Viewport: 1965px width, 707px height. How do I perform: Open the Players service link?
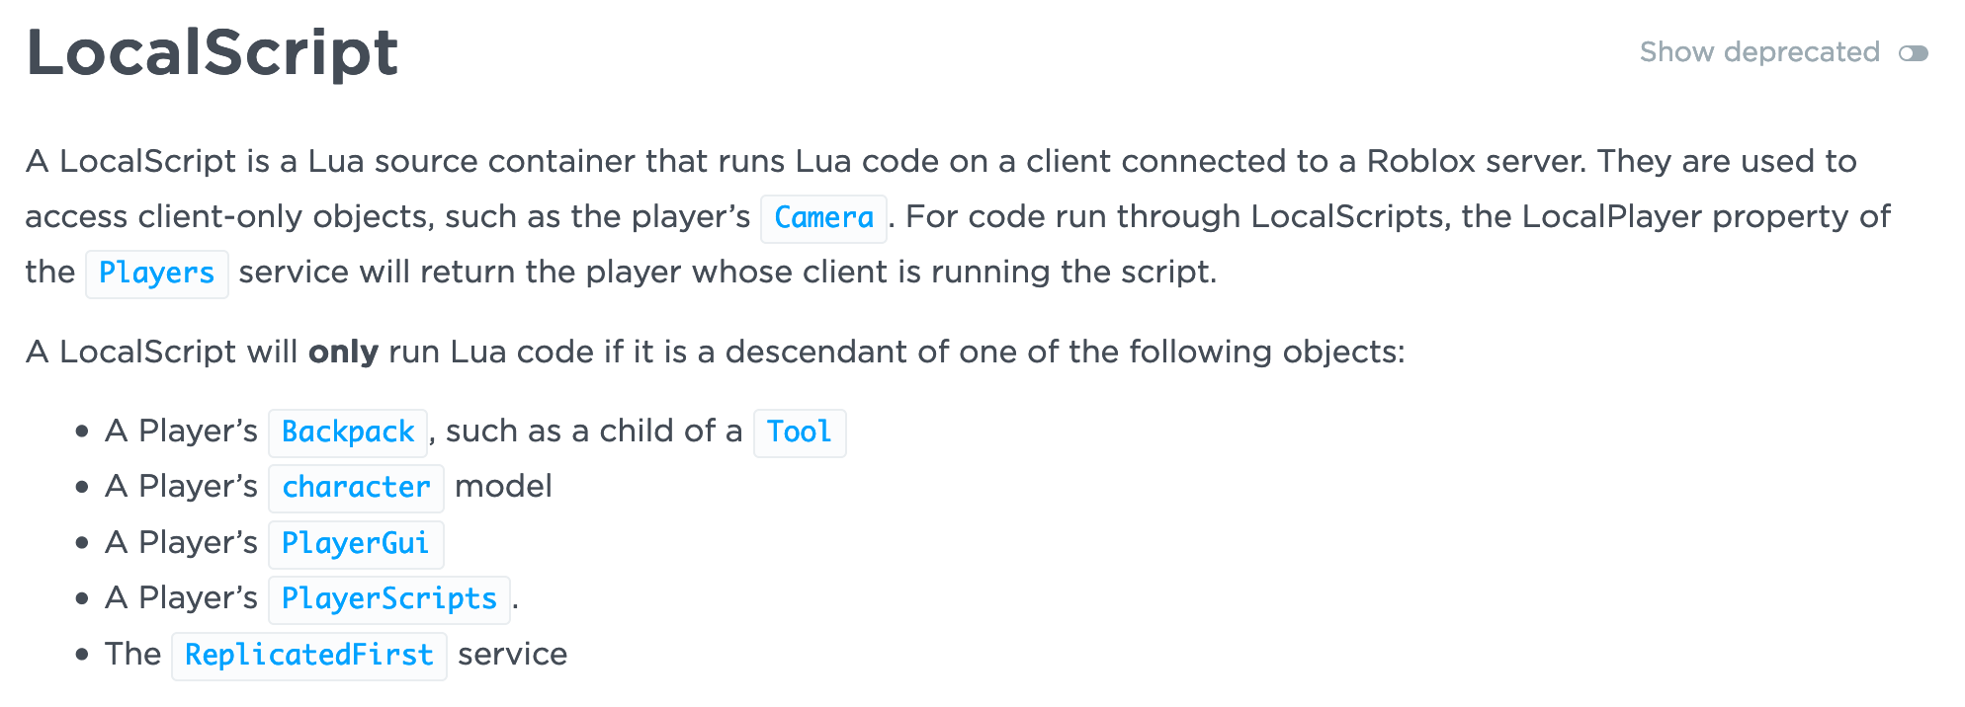(x=156, y=274)
